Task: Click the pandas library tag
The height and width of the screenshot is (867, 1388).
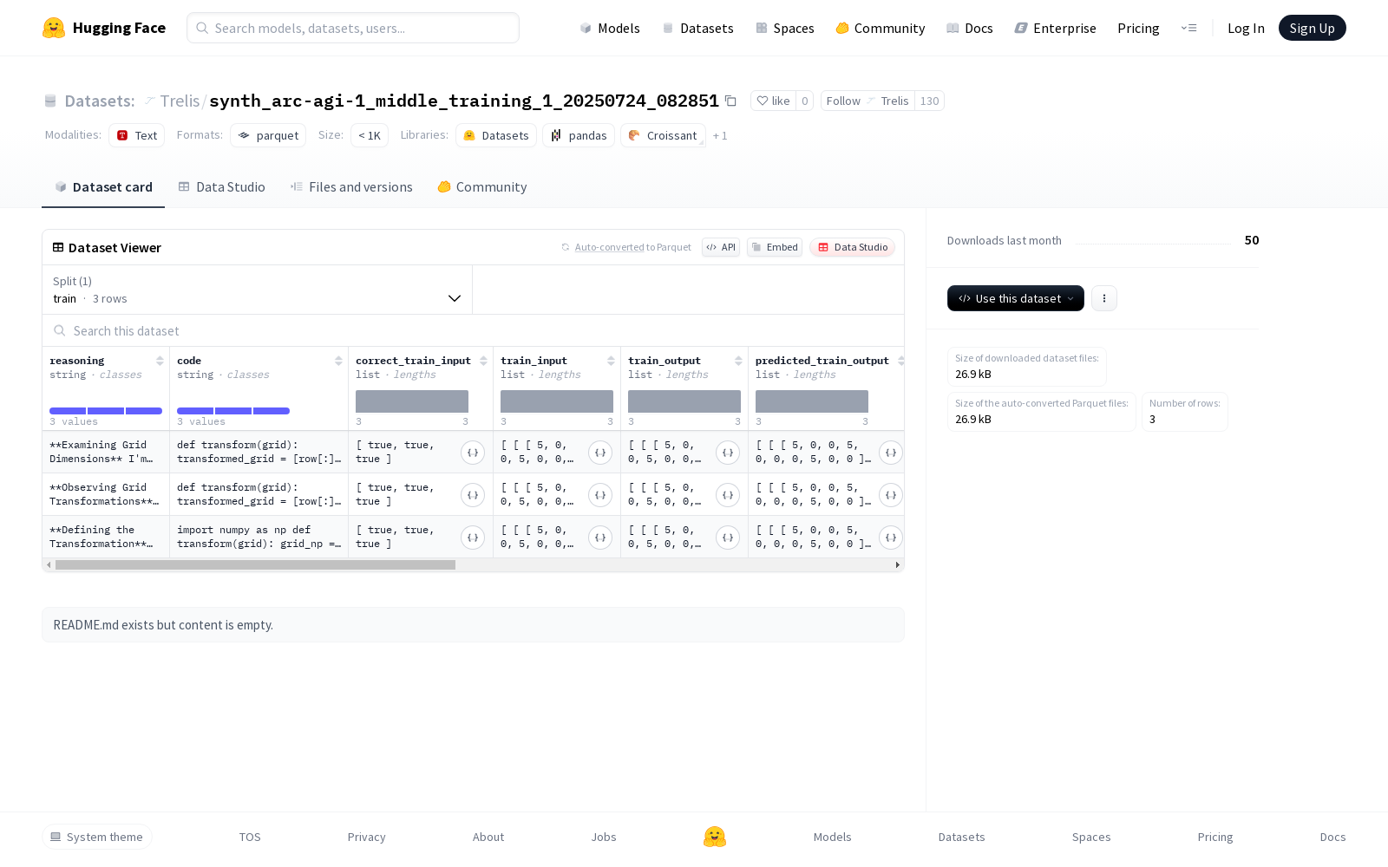Action: coord(579,135)
